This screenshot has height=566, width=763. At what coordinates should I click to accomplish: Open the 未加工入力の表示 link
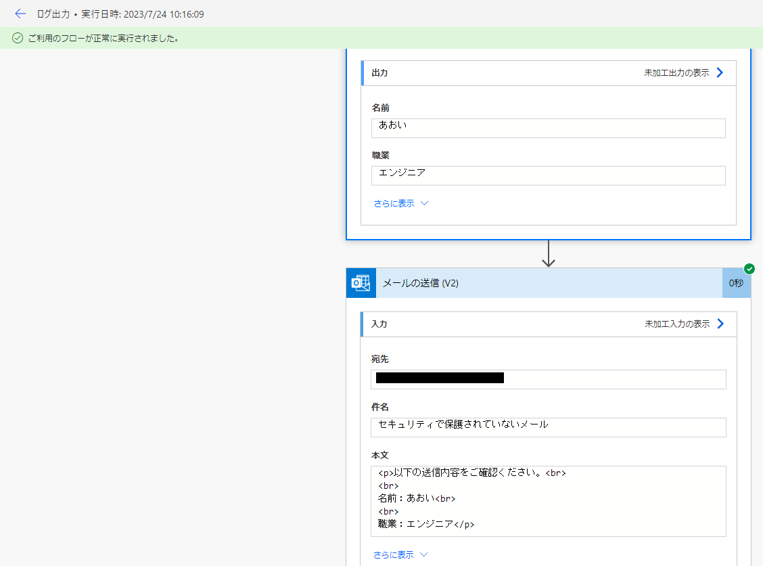click(x=676, y=324)
